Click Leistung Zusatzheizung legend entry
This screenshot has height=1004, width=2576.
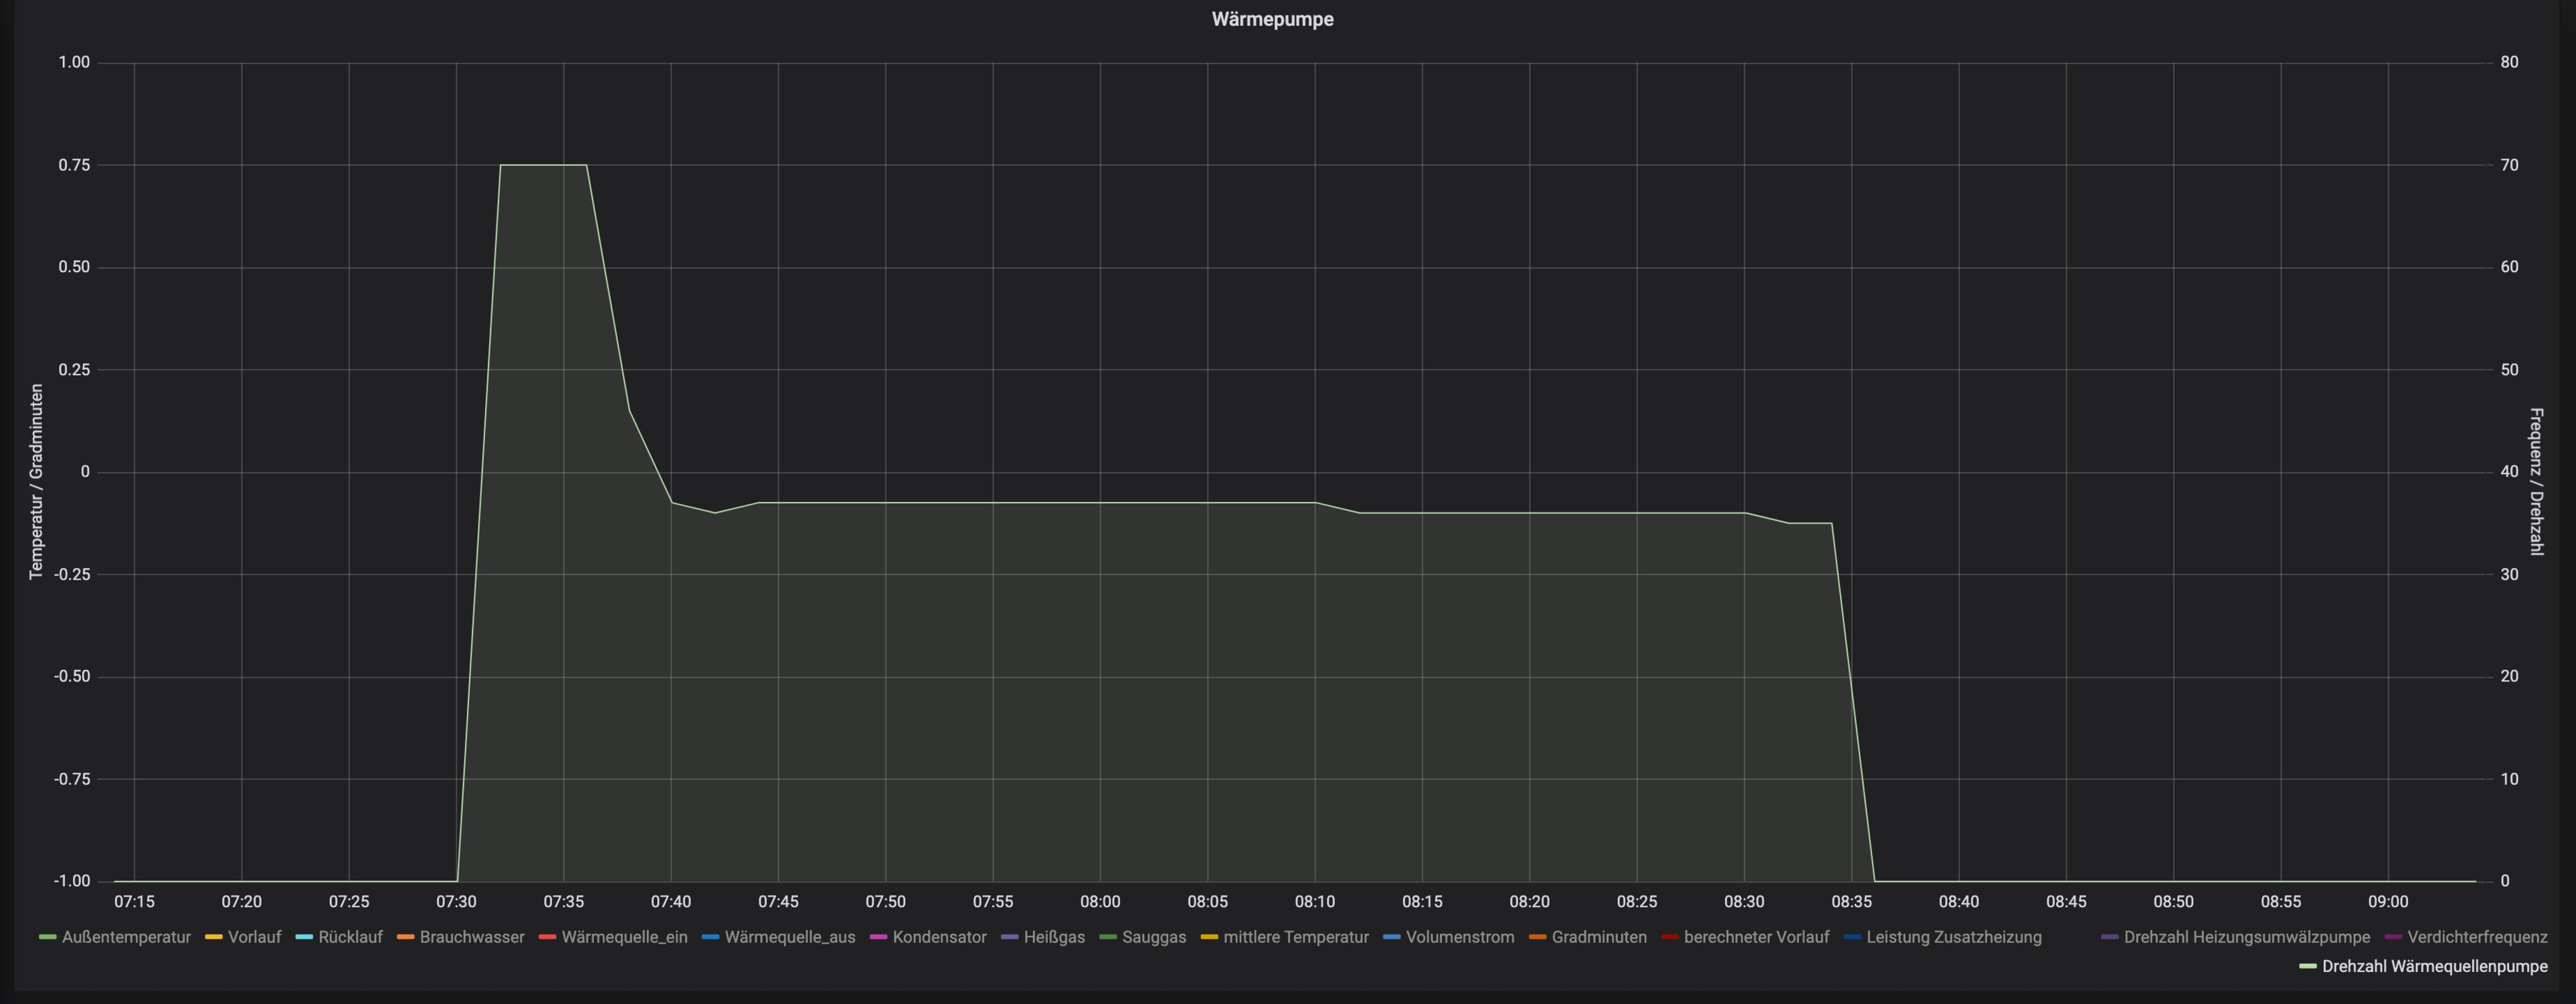click(1954, 937)
